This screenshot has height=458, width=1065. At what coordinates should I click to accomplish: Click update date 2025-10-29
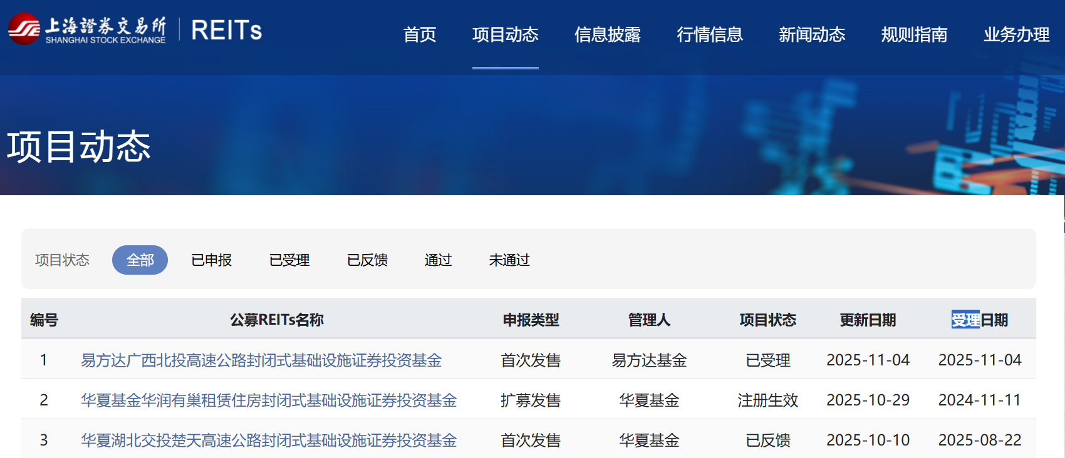[x=868, y=400]
